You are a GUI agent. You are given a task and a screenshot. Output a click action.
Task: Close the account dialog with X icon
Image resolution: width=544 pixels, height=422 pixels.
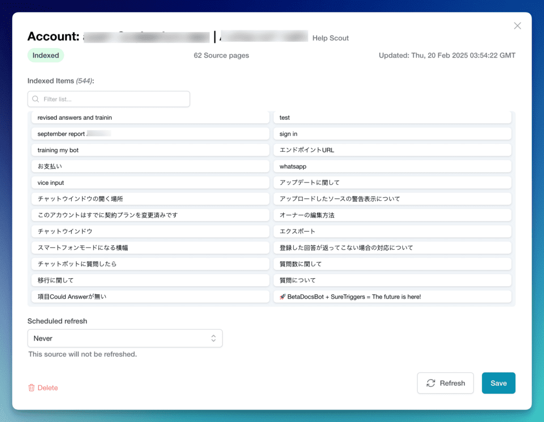[x=517, y=26]
